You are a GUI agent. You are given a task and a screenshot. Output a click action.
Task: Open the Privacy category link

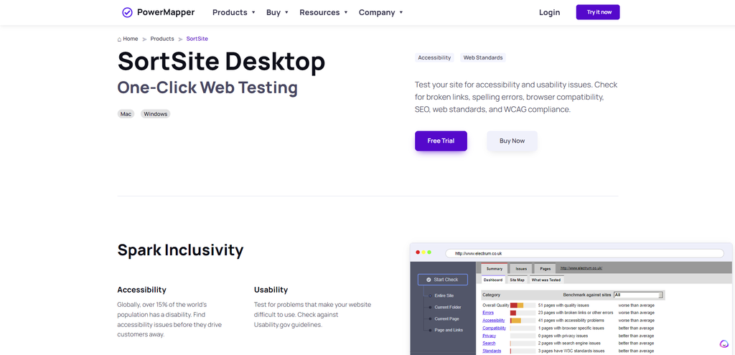click(x=489, y=336)
